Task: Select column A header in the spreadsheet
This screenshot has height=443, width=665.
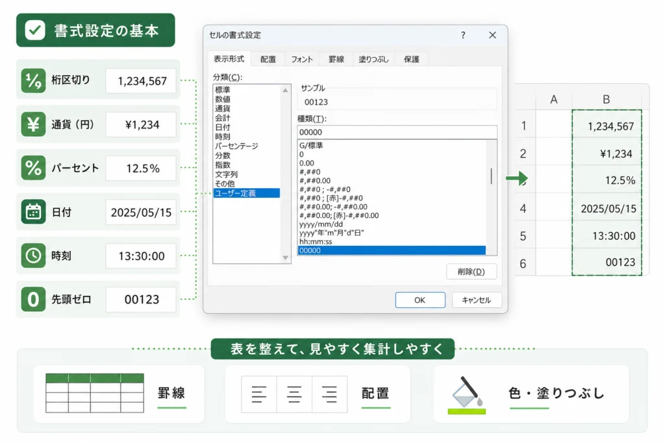Action: point(554,99)
